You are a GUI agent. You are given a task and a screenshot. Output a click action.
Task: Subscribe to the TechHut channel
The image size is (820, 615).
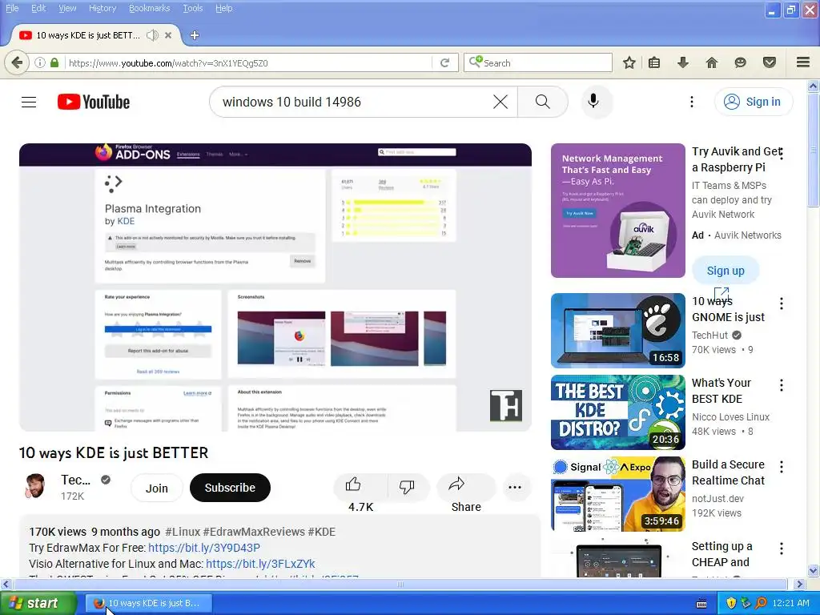230,488
